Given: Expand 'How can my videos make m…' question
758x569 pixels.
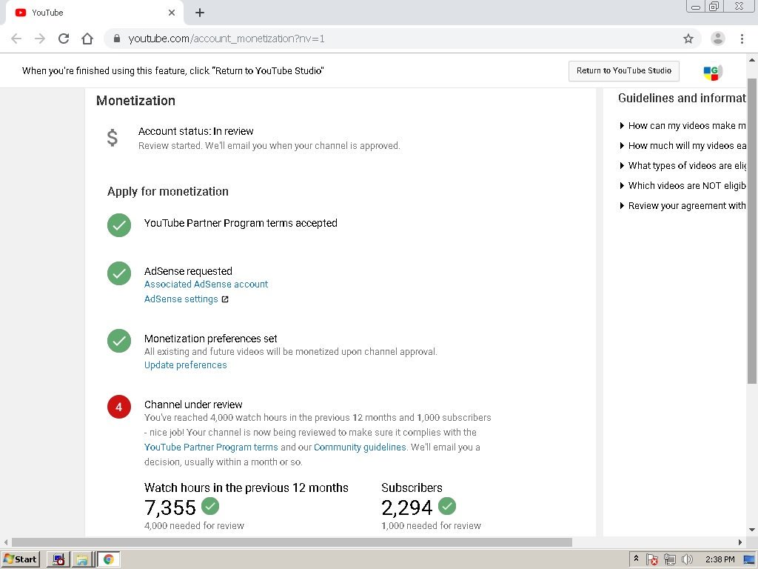Looking at the screenshot, I should click(683, 126).
